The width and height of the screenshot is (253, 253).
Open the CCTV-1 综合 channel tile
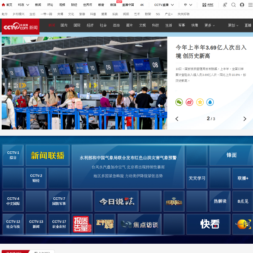(x=13, y=155)
